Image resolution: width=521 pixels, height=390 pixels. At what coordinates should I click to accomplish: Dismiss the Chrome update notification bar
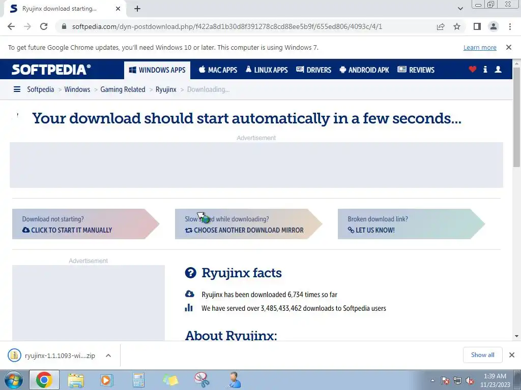coord(509,47)
